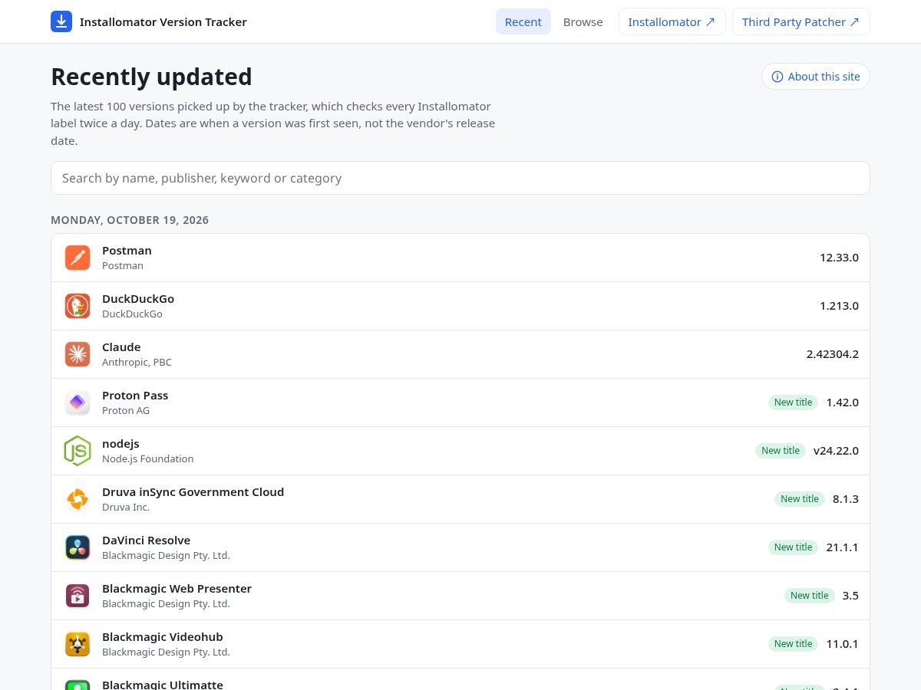
Task: Open the Installomator external link
Action: point(672,21)
